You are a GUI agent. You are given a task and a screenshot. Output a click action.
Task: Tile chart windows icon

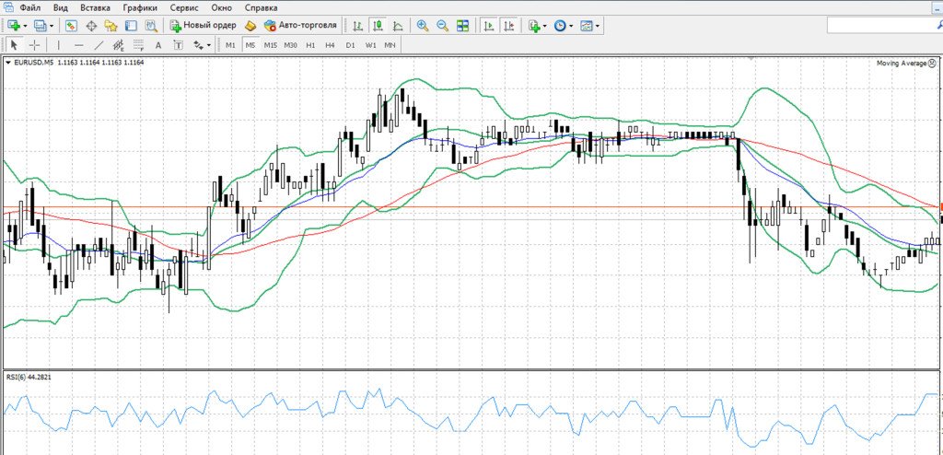(462, 26)
